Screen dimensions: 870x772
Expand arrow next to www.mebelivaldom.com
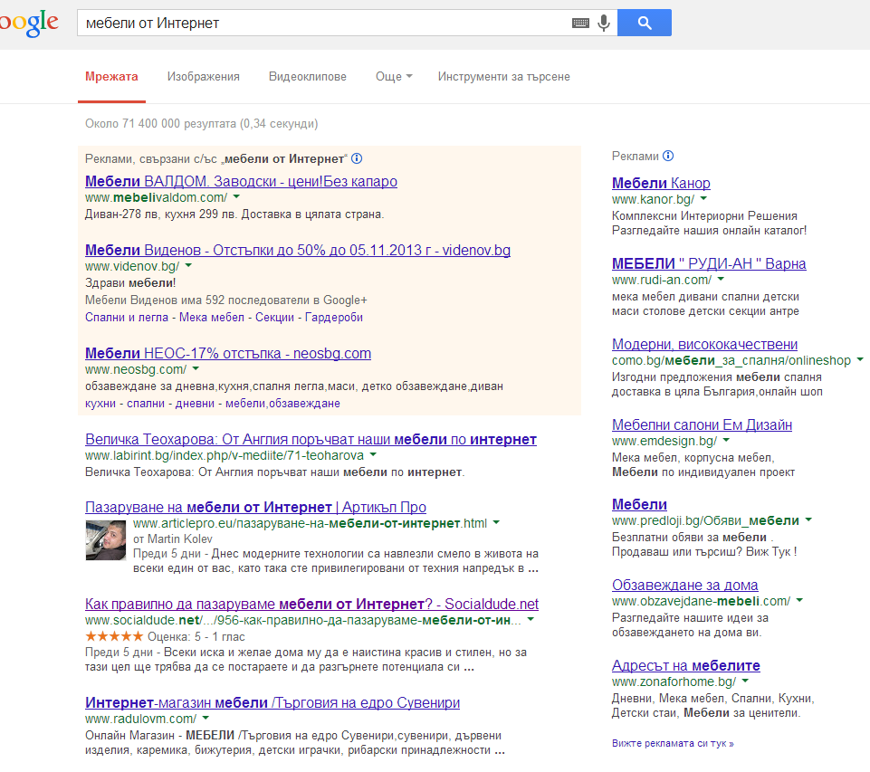236,197
